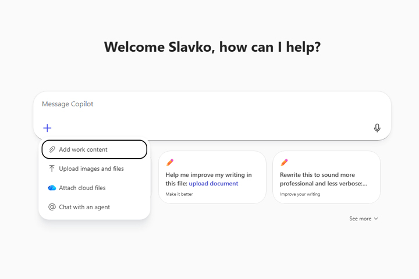419x279 pixels.
Task: Click the Improve your writing caption
Action: click(x=299, y=194)
